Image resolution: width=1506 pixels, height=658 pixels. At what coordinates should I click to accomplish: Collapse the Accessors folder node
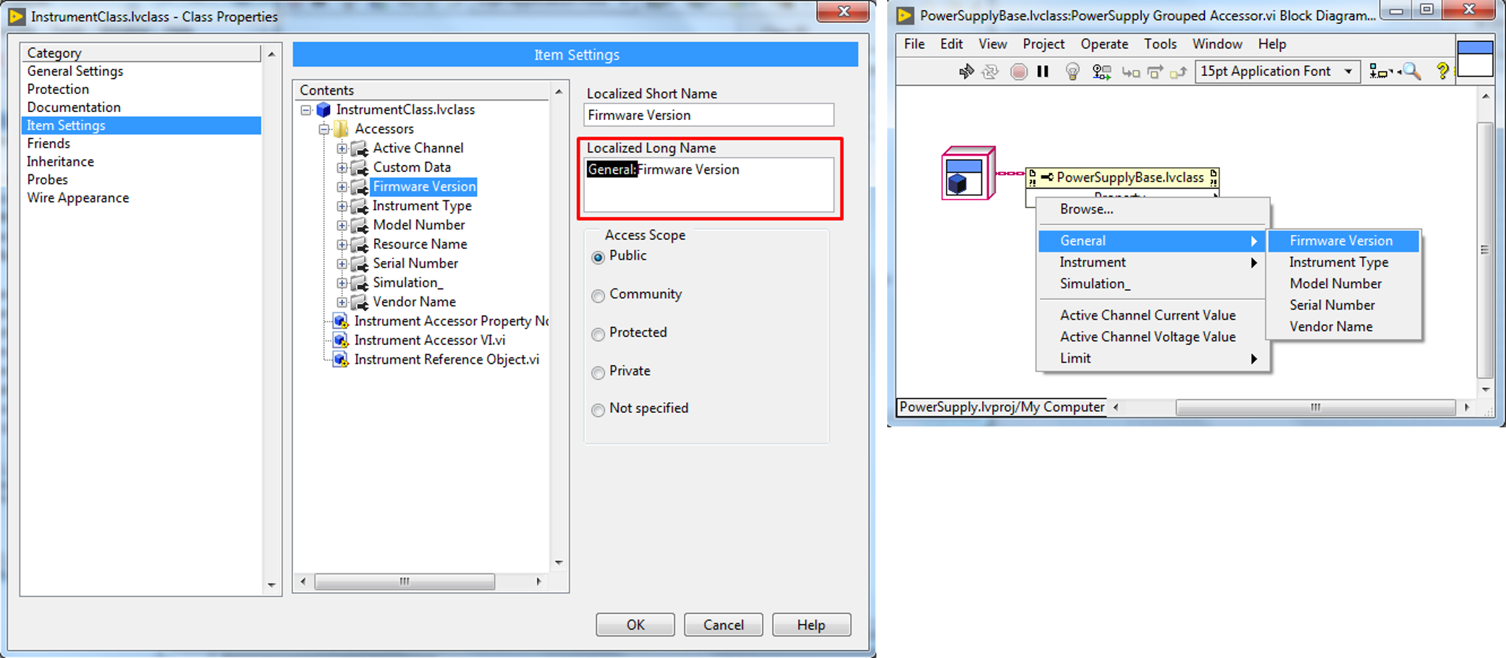coord(324,129)
